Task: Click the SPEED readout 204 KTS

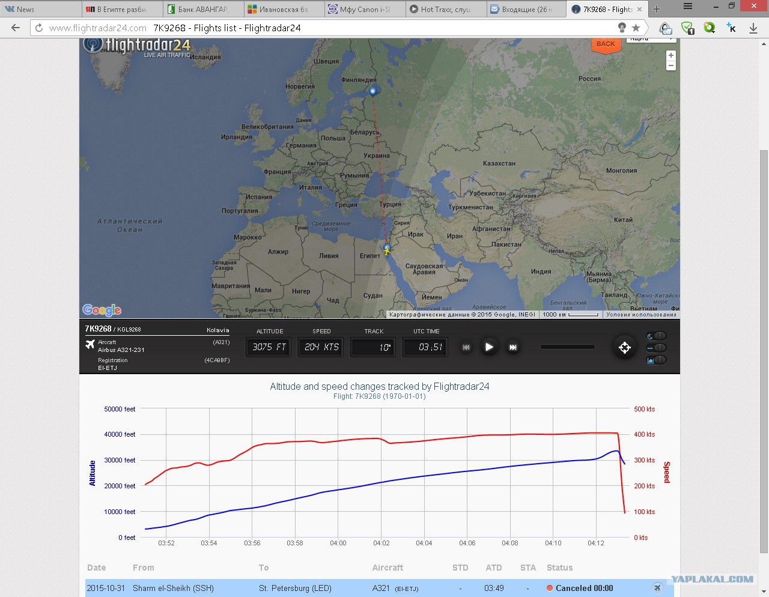Action: (321, 347)
